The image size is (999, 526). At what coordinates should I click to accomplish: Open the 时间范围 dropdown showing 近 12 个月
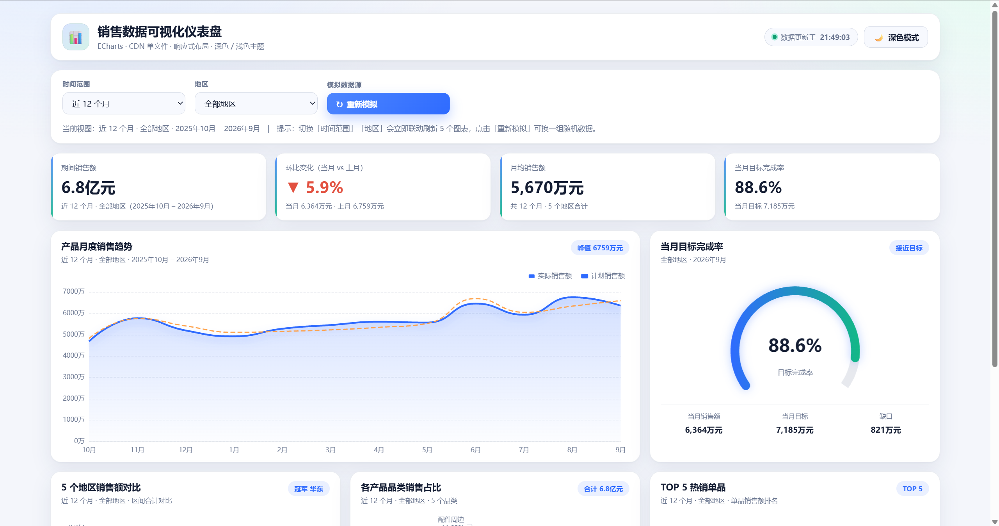tap(124, 103)
